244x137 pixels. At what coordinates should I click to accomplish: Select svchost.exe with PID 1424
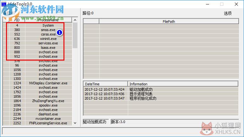(37, 88)
